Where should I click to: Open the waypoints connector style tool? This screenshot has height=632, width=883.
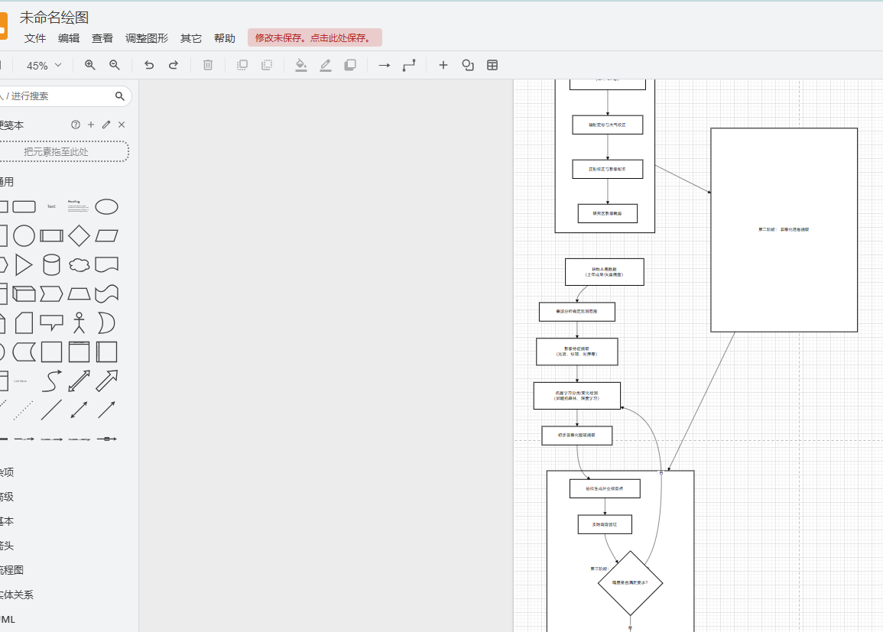click(409, 65)
